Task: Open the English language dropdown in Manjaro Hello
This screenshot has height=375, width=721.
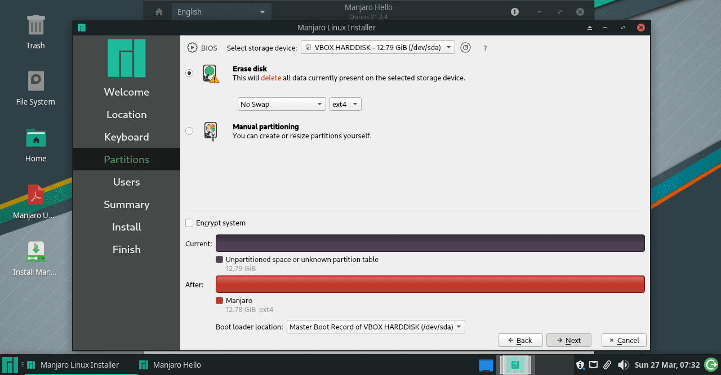Action: 221,12
